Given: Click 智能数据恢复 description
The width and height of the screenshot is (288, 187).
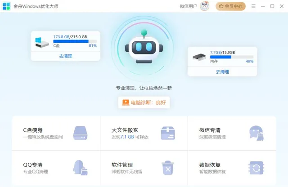Looking at the screenshot, I should pos(212,172).
